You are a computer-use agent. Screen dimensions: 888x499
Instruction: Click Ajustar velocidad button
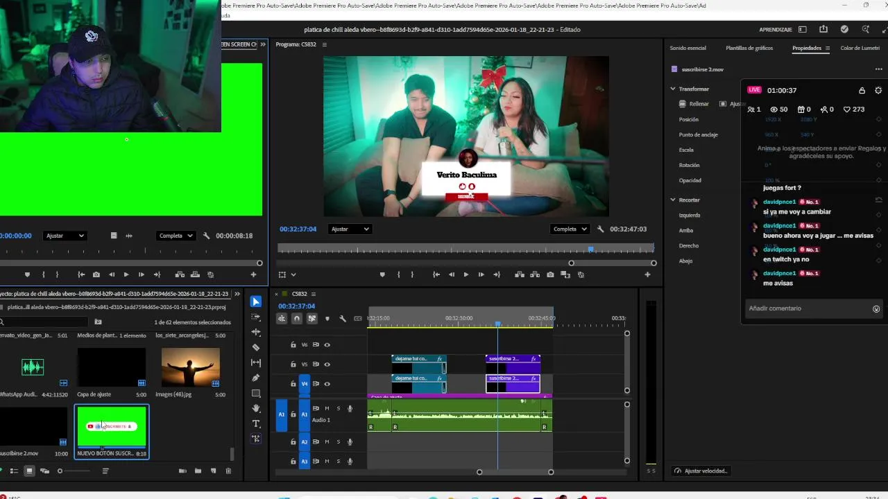click(x=701, y=471)
